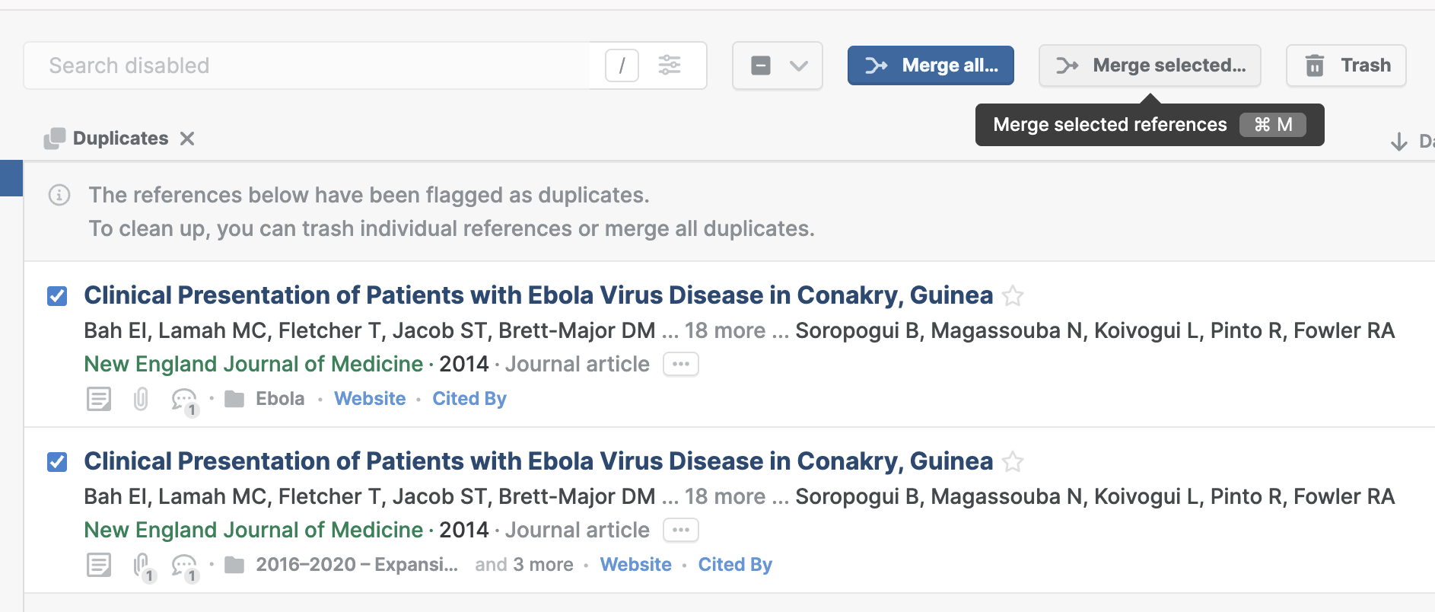Open Cited By link of first reference
The height and width of the screenshot is (612, 1435).
point(469,399)
